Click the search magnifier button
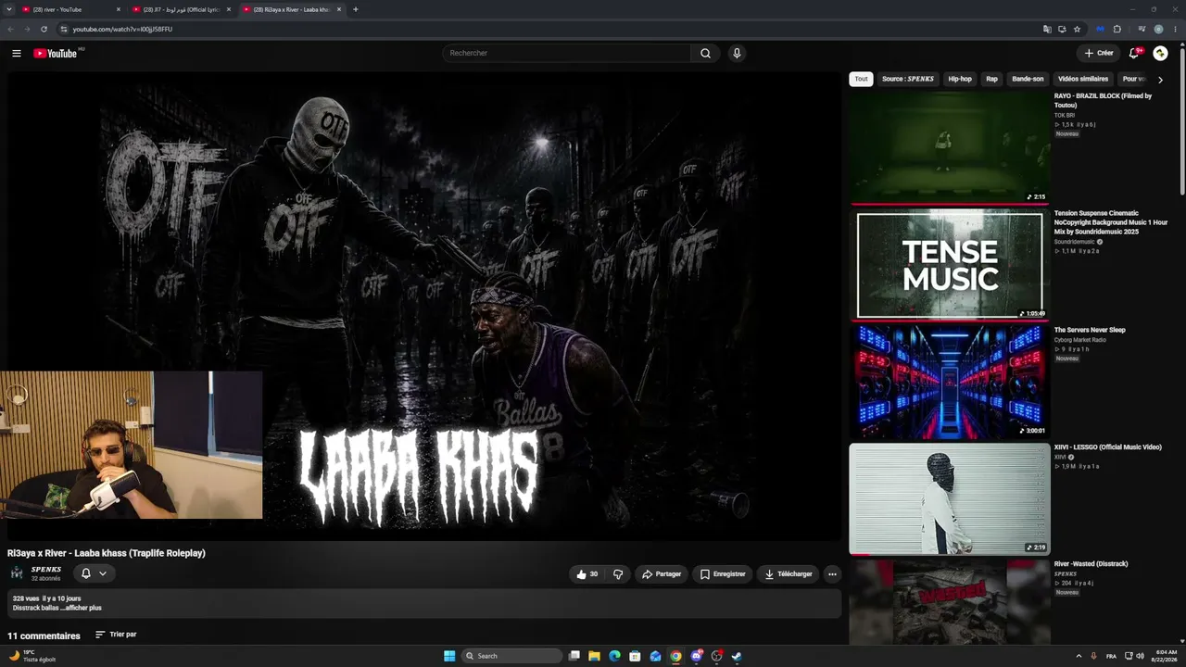 coord(705,54)
